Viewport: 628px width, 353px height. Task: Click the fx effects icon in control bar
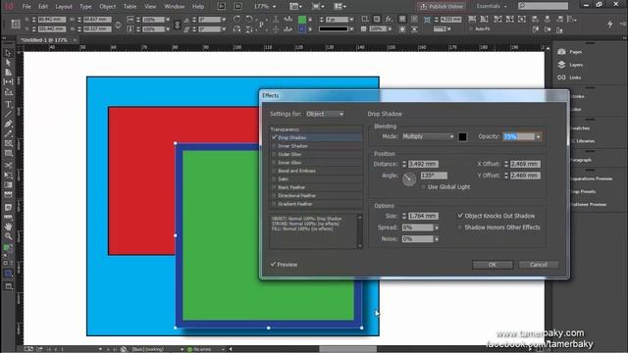[389, 19]
